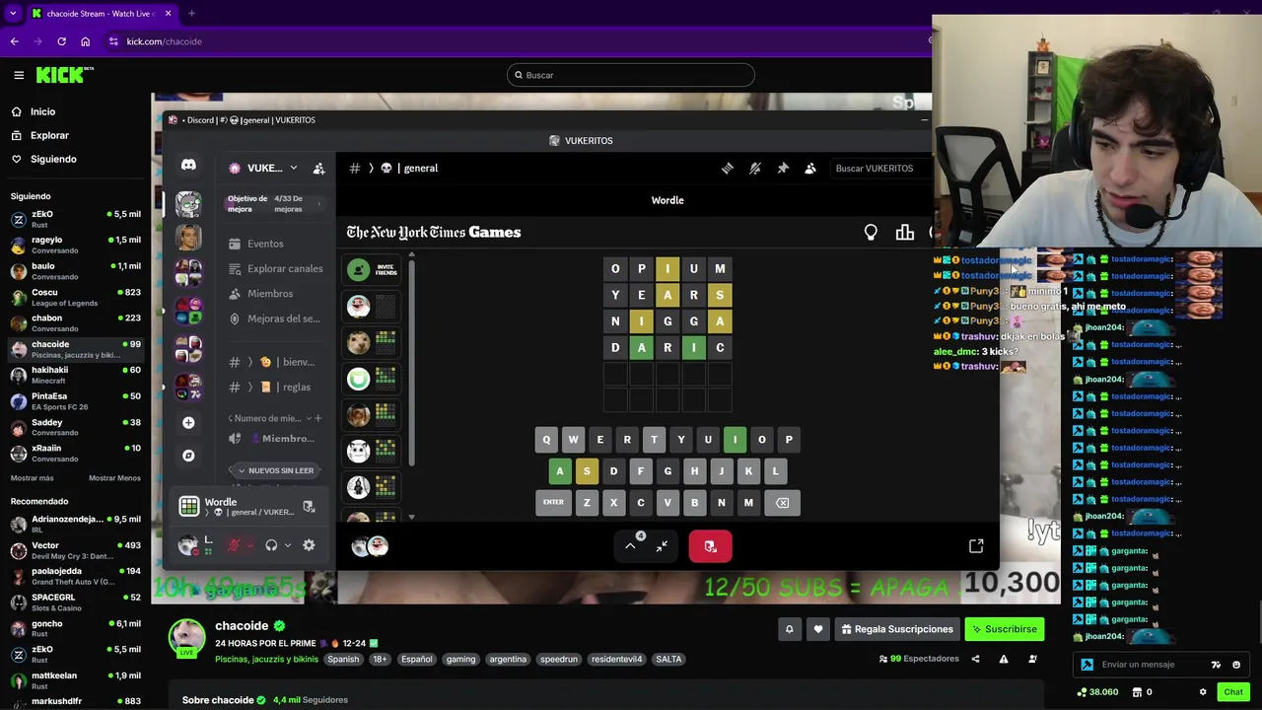Leave the Wordle activity in panel

click(309, 507)
